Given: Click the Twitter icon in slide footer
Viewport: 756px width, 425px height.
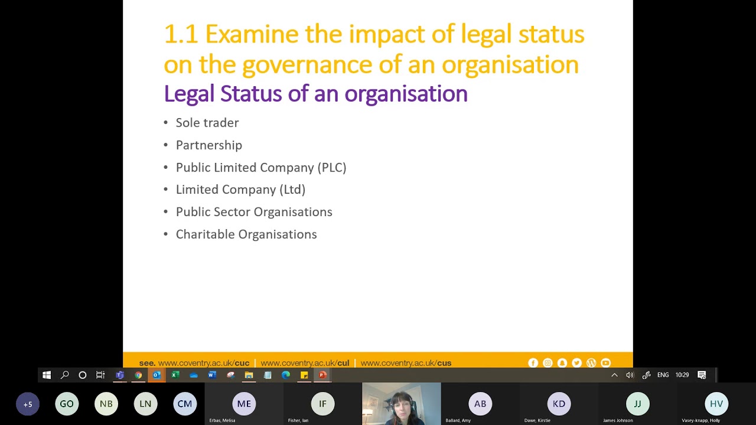Looking at the screenshot, I should coord(576,363).
